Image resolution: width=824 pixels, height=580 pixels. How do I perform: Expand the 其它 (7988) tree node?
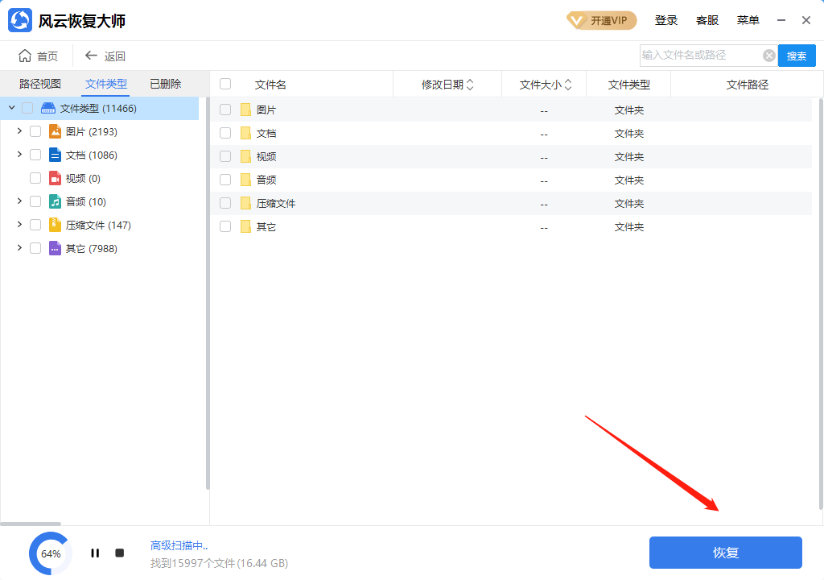click(x=19, y=248)
